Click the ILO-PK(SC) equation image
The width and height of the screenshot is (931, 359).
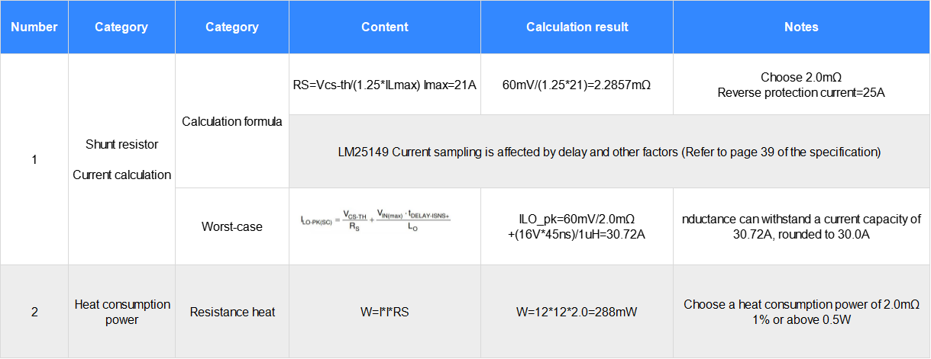(x=376, y=220)
